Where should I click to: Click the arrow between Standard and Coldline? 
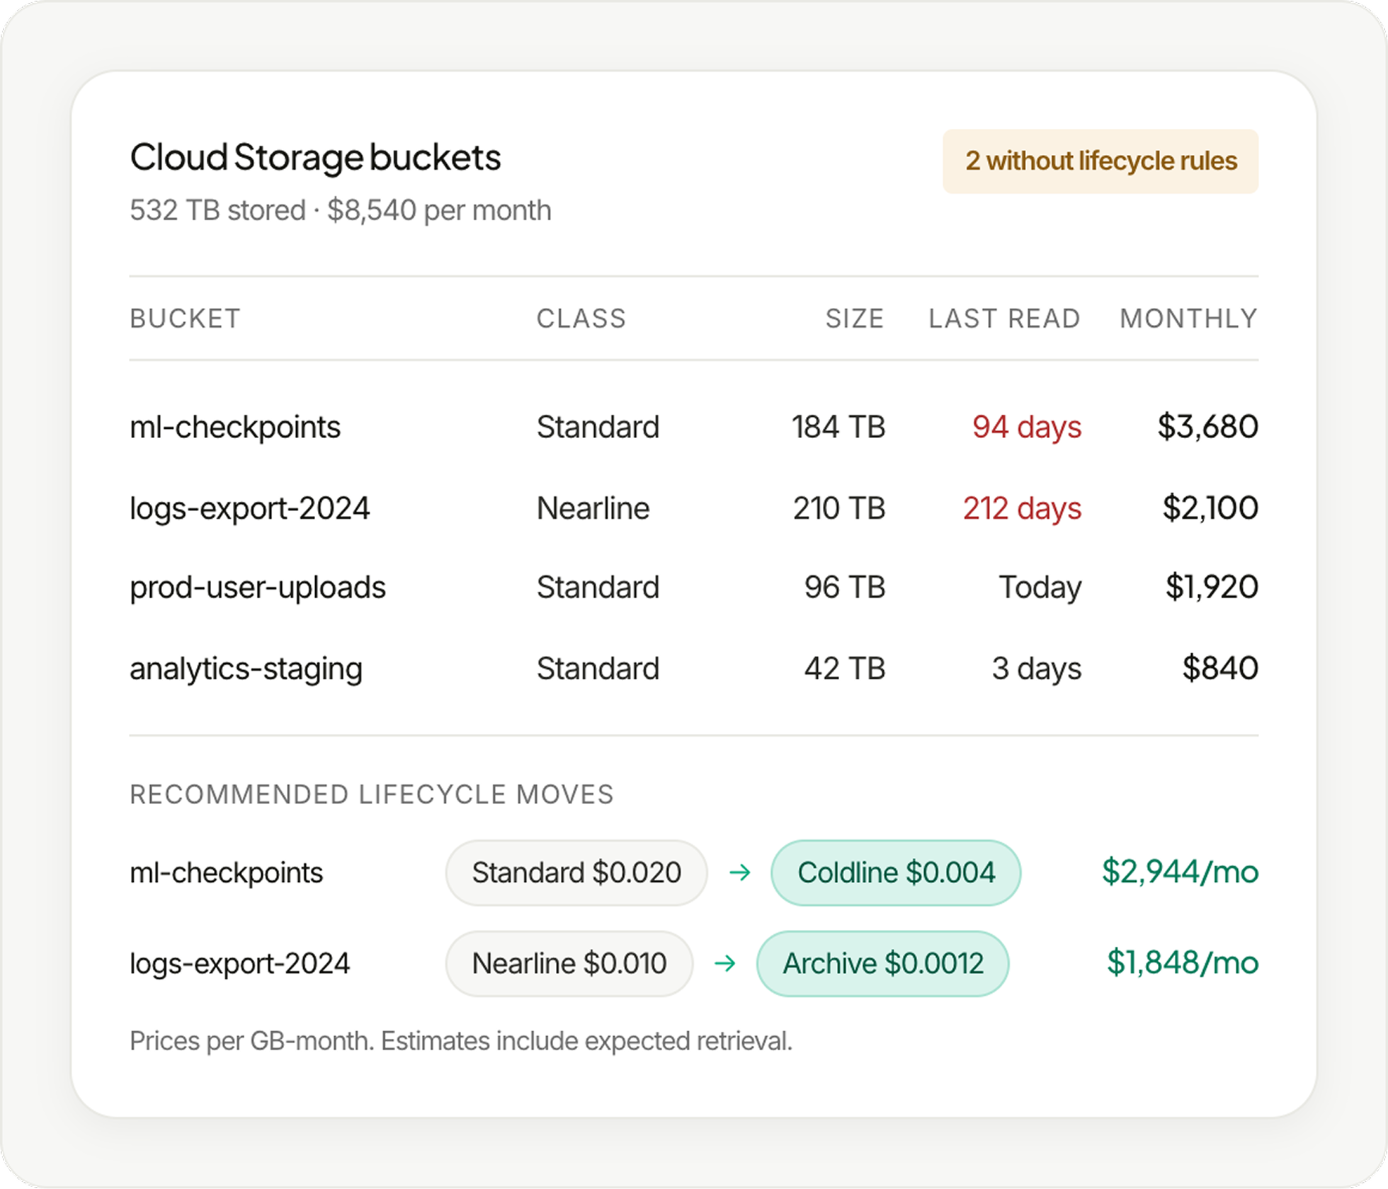pos(740,873)
